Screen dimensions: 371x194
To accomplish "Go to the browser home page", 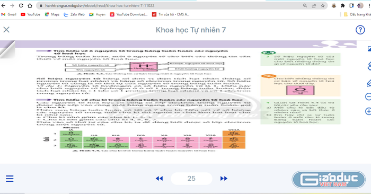I will (30, 5).
